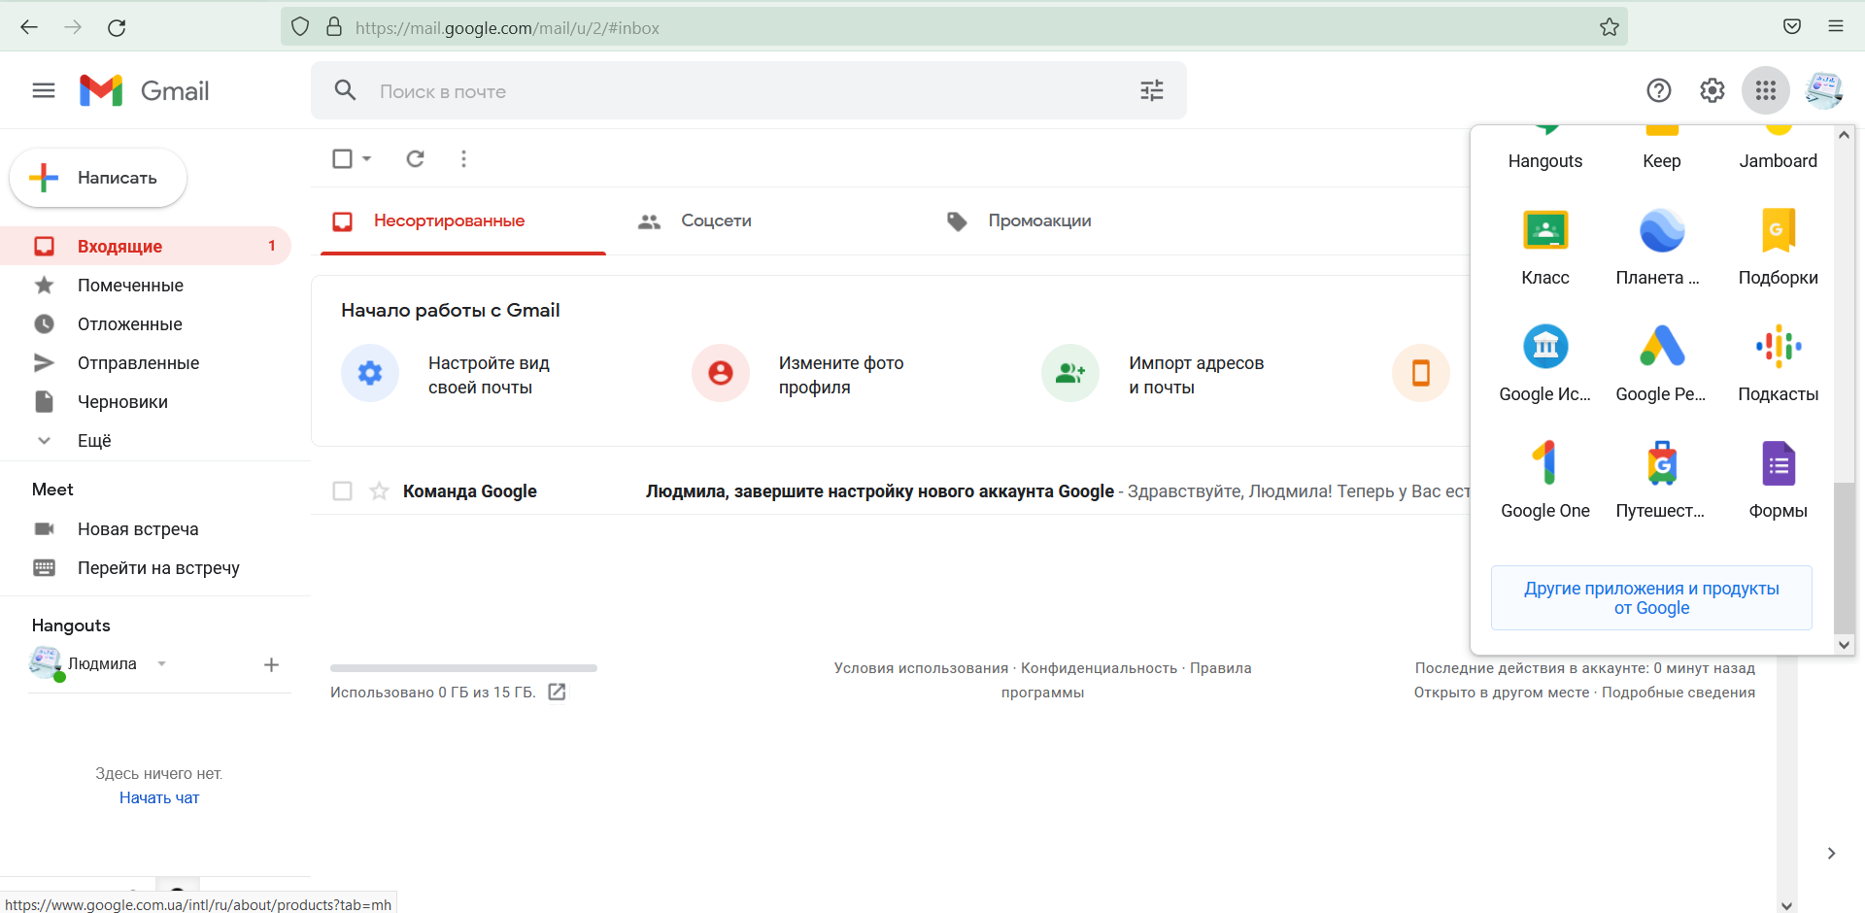Show search options filter icon
Viewport: 1865px width, 913px height.
(1152, 90)
